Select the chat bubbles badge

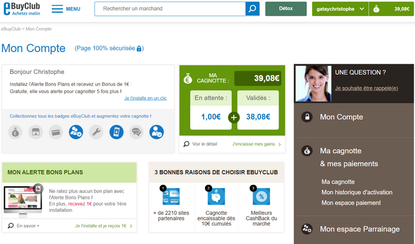tap(136, 132)
